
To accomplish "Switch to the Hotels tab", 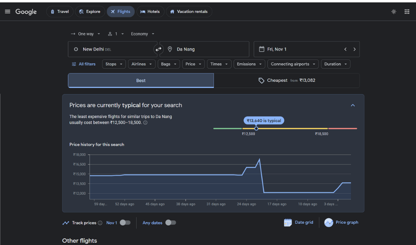I will [x=150, y=12].
